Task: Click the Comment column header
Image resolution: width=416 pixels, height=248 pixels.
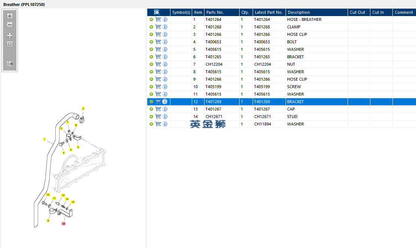Action: (x=404, y=12)
